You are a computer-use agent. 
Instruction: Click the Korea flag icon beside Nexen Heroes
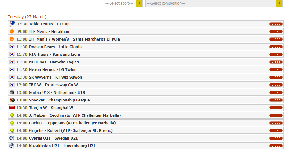pyautogui.click(x=12, y=69)
